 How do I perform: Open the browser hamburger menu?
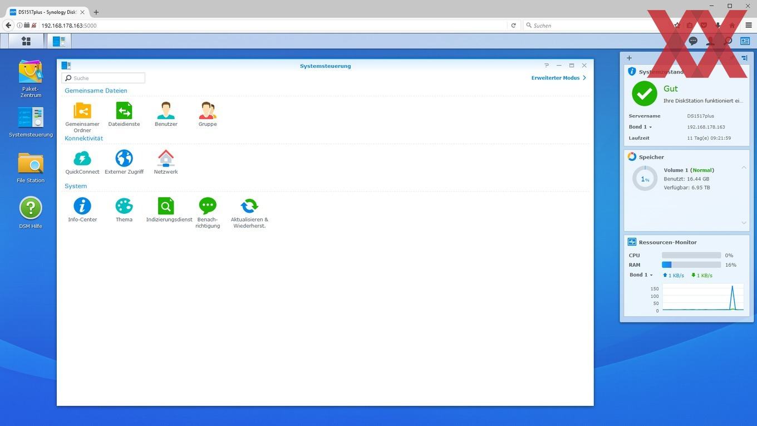pos(749,25)
